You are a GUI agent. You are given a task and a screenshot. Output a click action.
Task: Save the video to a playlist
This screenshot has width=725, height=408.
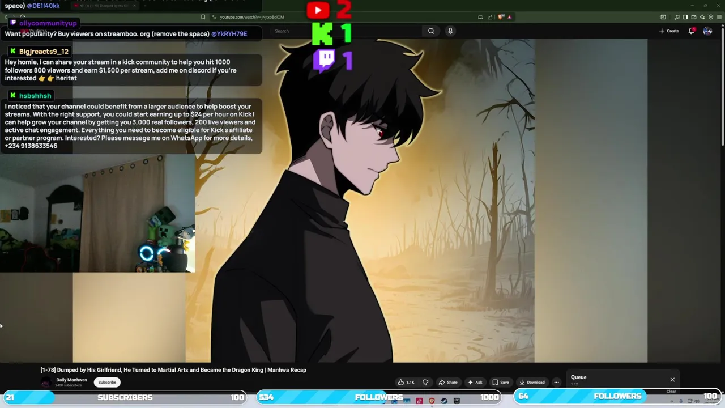(500, 382)
